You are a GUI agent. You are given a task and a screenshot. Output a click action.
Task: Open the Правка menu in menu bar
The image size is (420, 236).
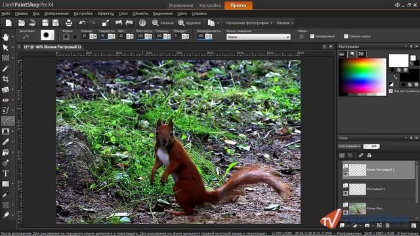[22, 13]
